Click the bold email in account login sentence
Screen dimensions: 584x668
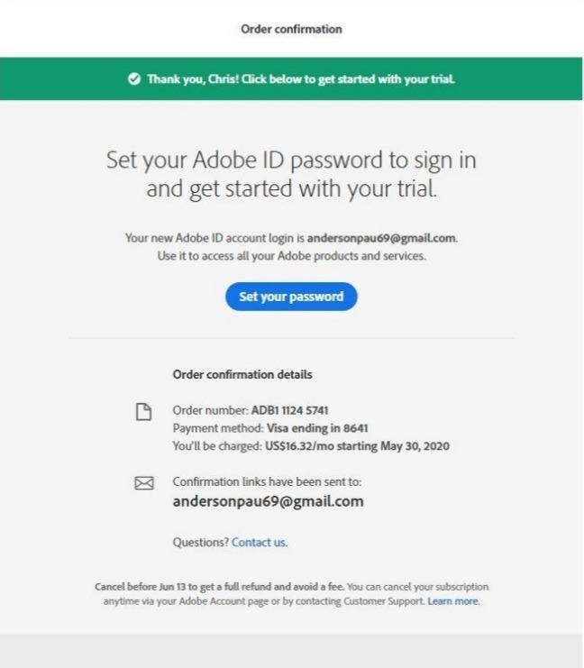tap(382, 239)
